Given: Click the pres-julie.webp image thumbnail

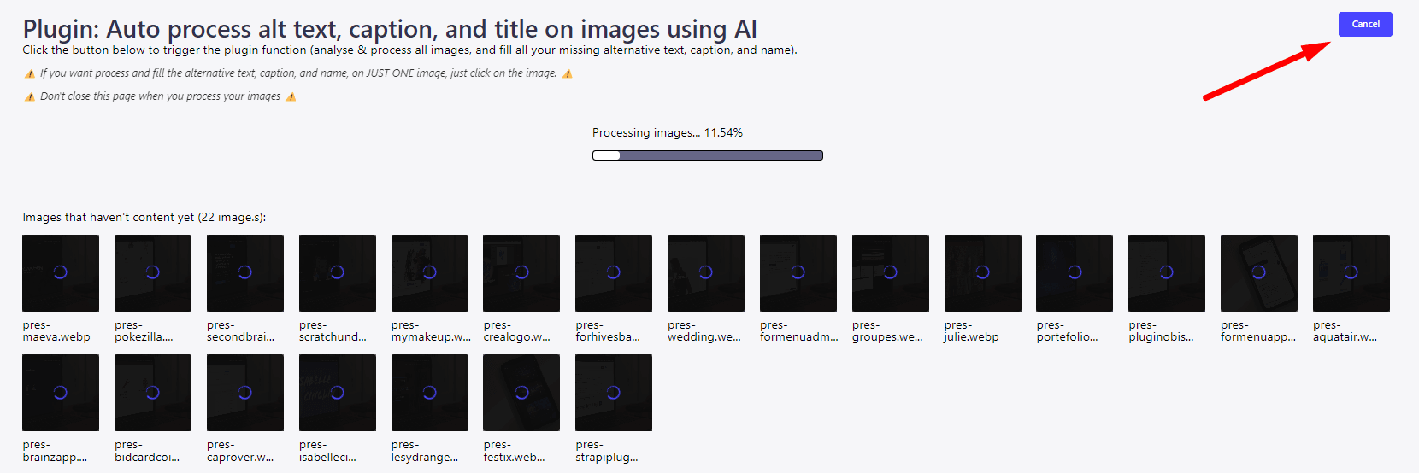Looking at the screenshot, I should click(983, 273).
